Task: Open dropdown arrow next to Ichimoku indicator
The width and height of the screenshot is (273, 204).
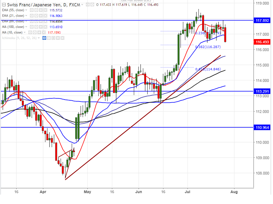Action: click(39, 38)
